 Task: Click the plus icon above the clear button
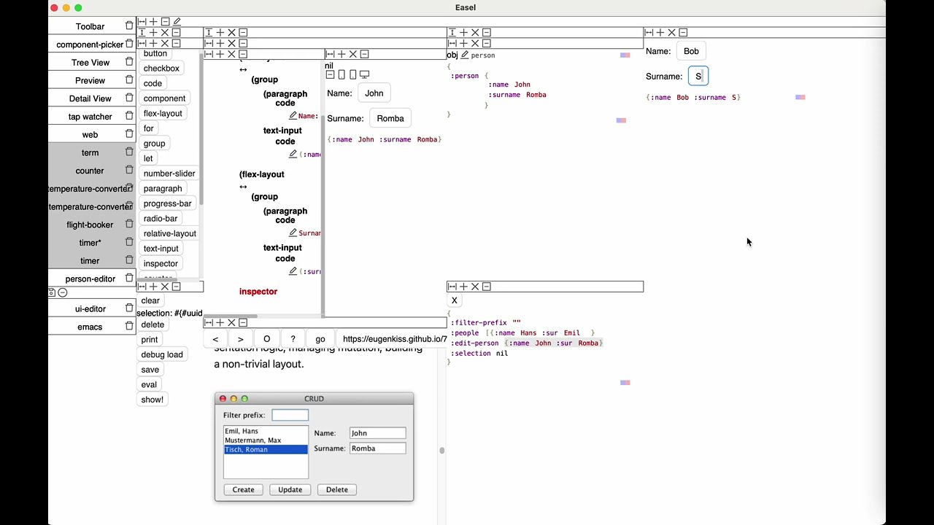click(153, 287)
